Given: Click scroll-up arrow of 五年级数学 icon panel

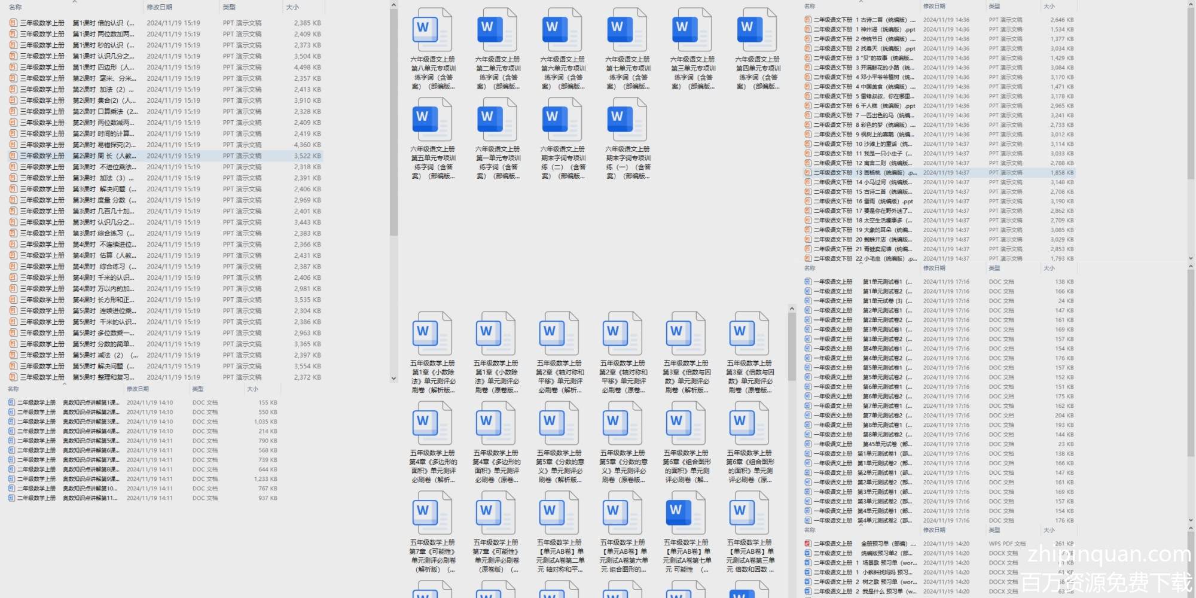Looking at the screenshot, I should pos(792,309).
